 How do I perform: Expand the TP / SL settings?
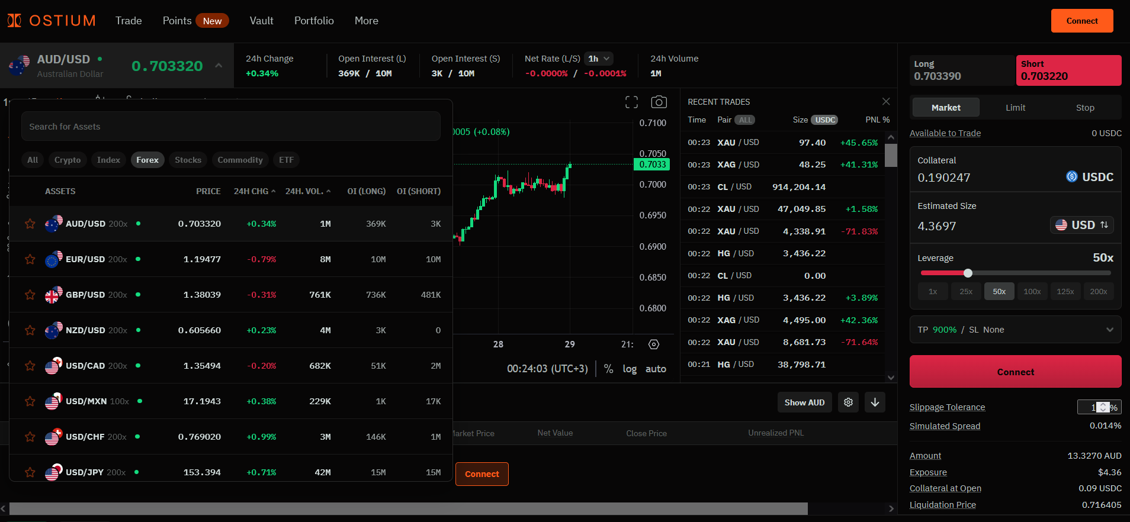click(x=1109, y=330)
